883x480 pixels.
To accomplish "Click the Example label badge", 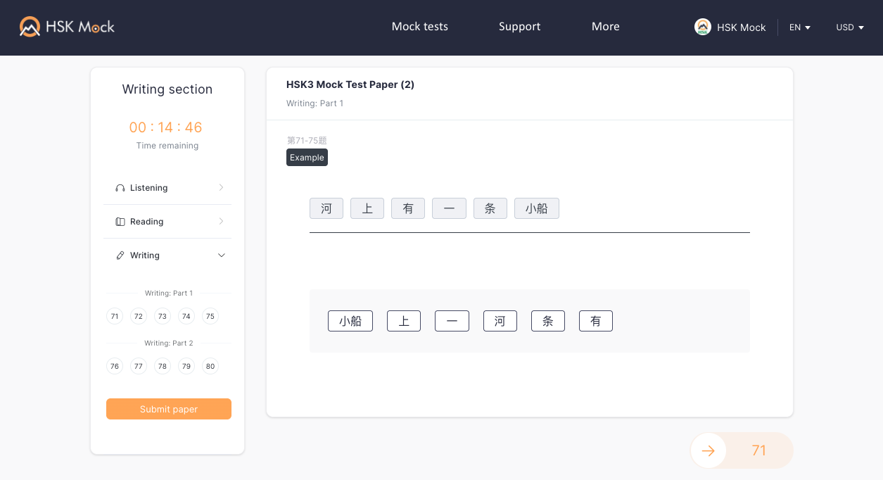I will [x=307, y=158].
